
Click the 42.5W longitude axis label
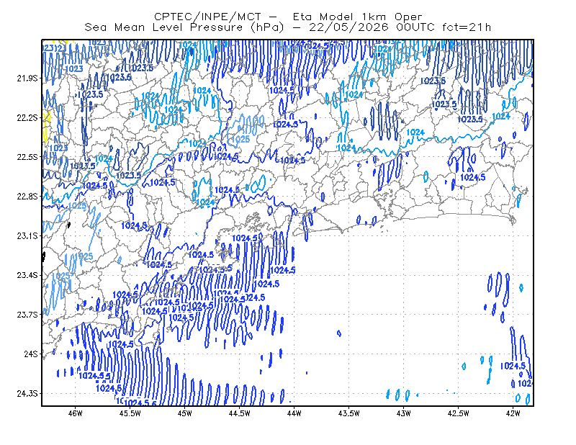click(x=459, y=413)
